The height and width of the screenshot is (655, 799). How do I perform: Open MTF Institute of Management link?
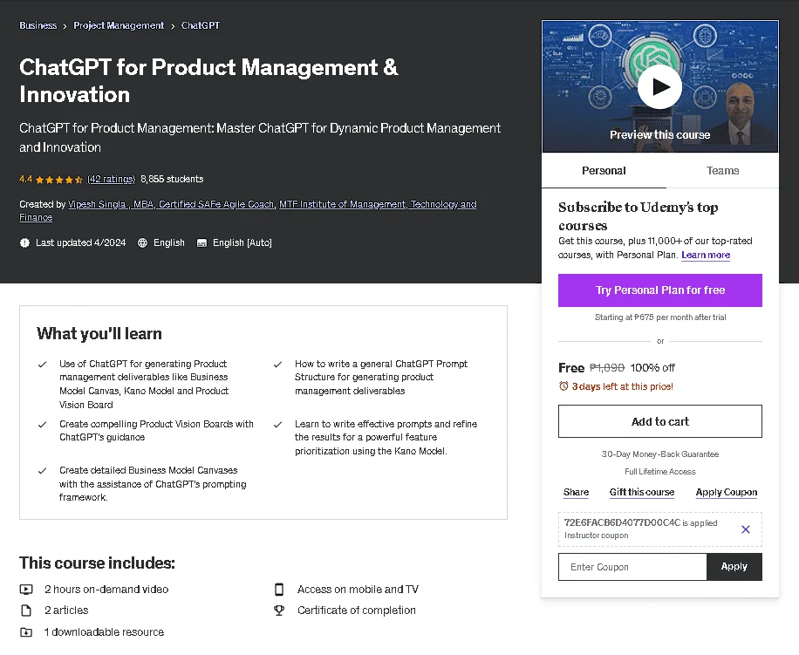248,211
